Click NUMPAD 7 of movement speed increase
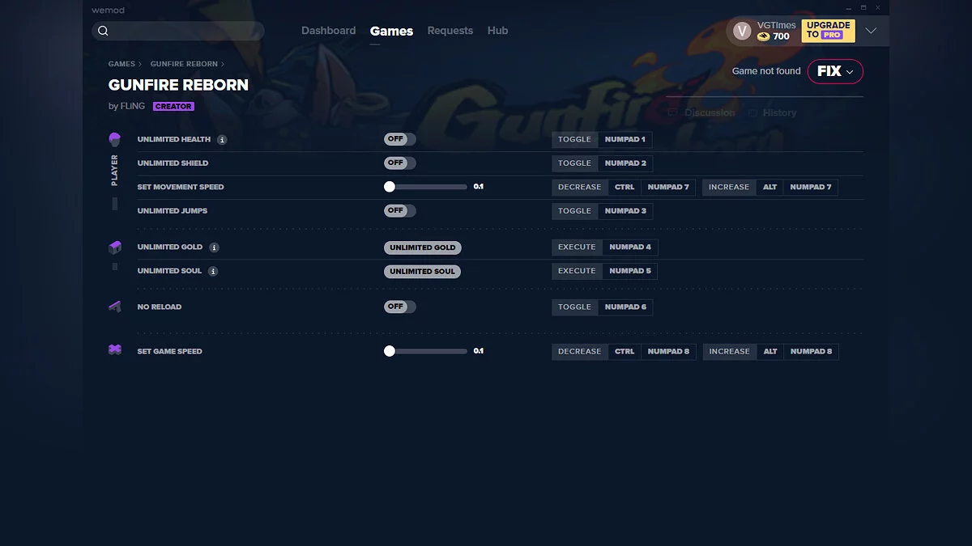This screenshot has height=546, width=972. (811, 187)
